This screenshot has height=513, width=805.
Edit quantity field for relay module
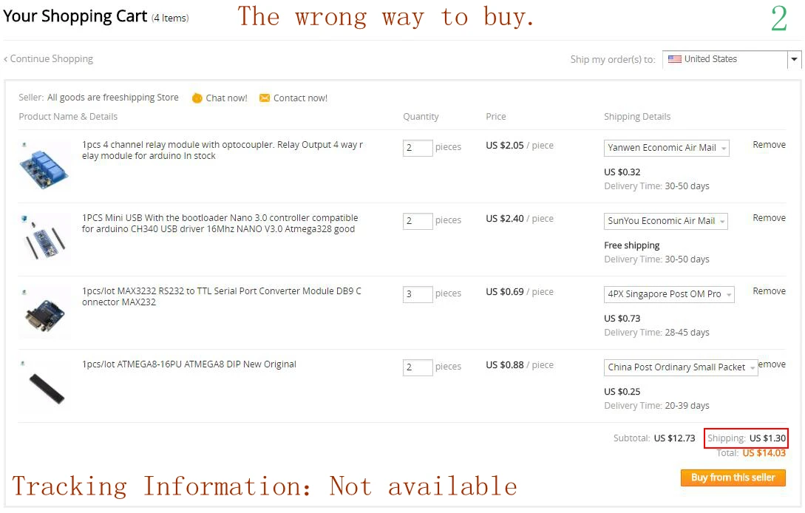pyautogui.click(x=418, y=148)
